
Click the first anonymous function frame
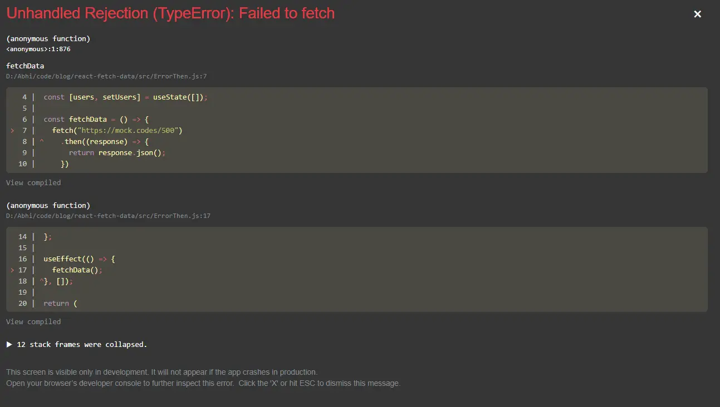48,38
